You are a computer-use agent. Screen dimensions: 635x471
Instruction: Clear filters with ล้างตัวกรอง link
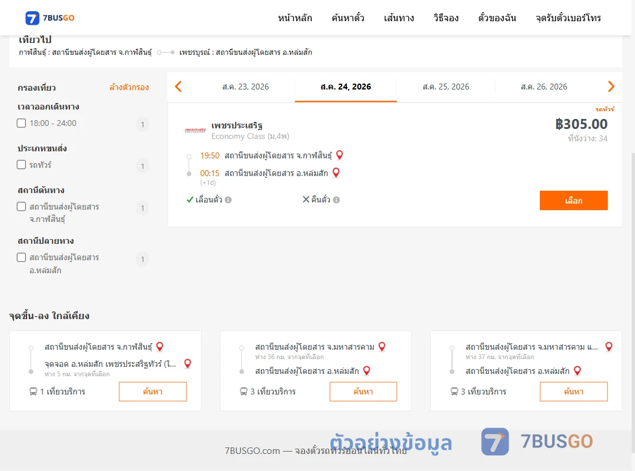(129, 87)
